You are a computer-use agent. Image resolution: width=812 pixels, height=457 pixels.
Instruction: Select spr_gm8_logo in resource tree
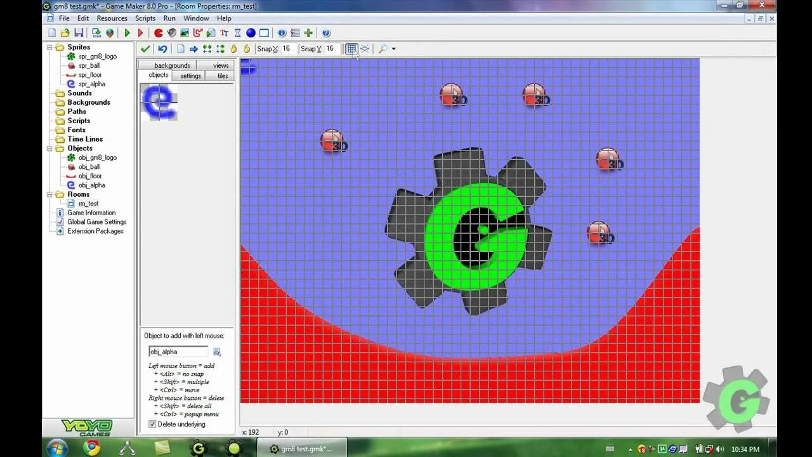[x=97, y=56]
